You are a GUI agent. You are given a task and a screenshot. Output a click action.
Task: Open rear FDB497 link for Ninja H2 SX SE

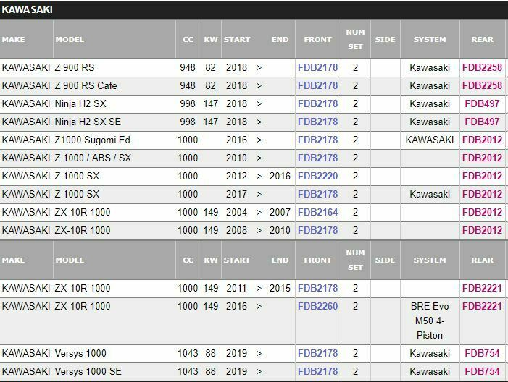[482, 122]
